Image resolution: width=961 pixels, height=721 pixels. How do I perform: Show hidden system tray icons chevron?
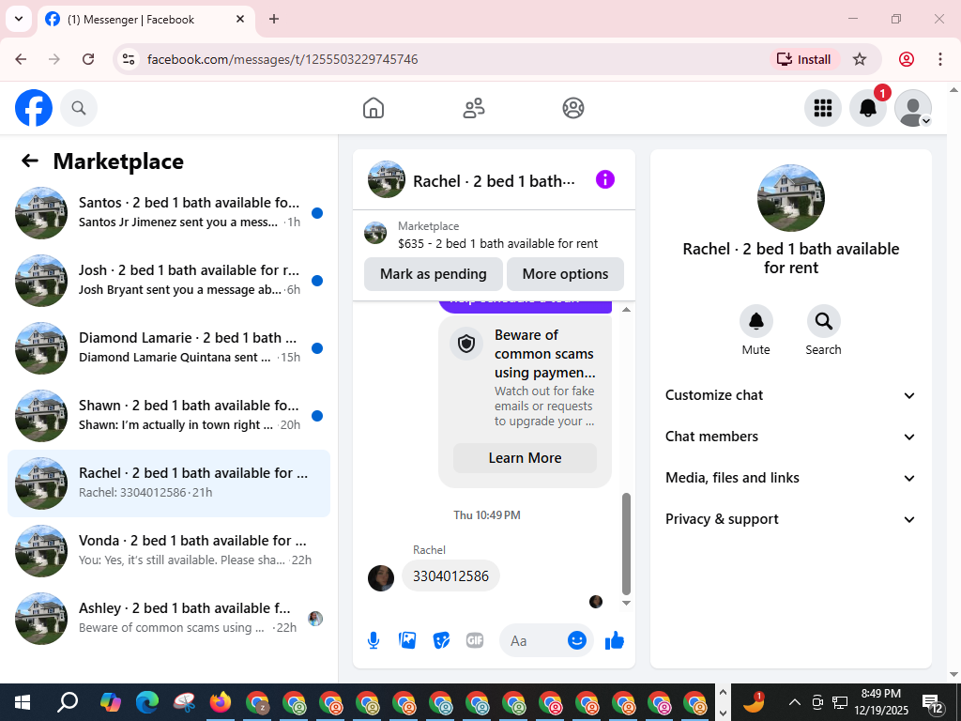[794, 702]
